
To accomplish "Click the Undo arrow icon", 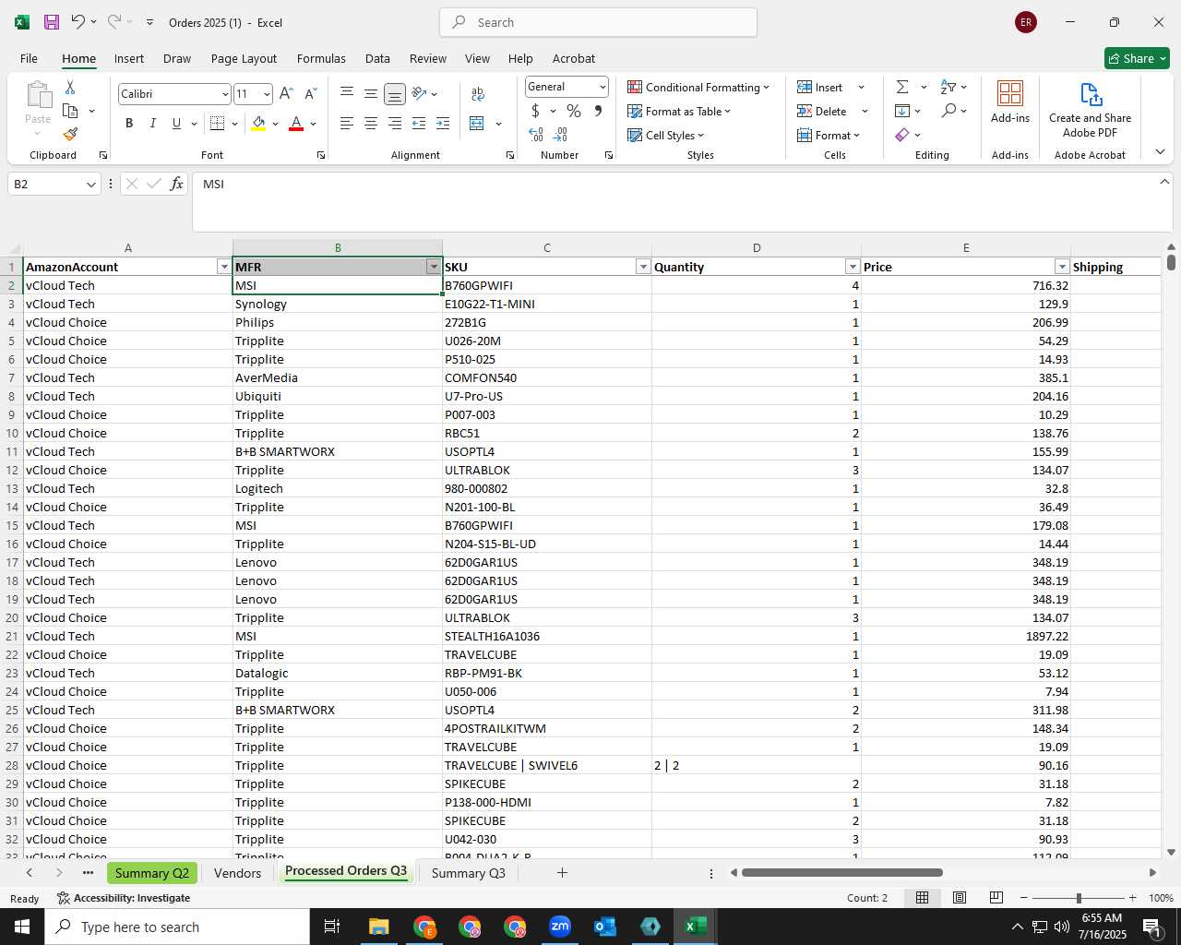I will pyautogui.click(x=78, y=22).
